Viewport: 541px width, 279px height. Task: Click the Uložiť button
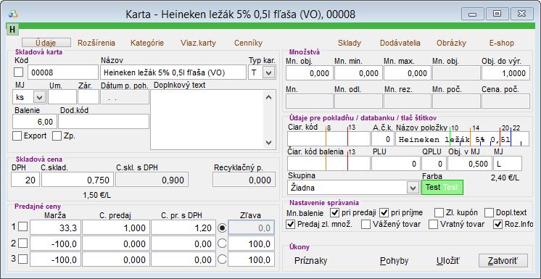tap(448, 261)
